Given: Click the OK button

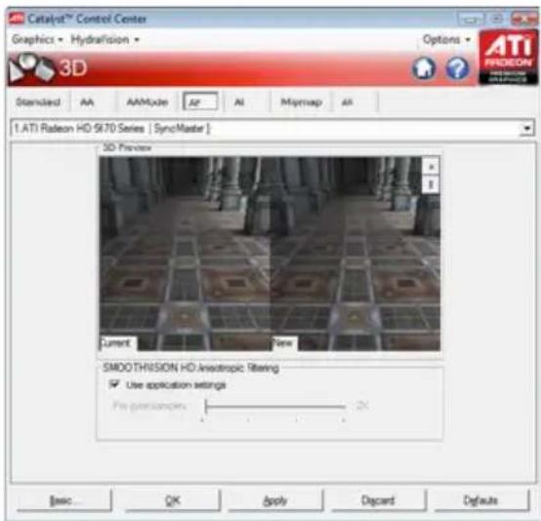Looking at the screenshot, I should click(173, 500).
